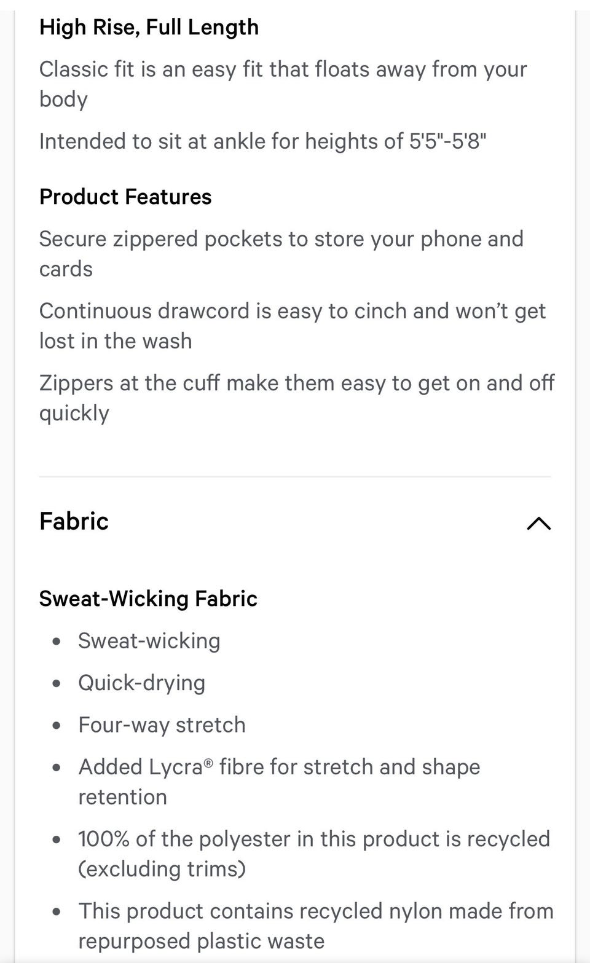Image resolution: width=590 pixels, height=963 pixels.
Task: Click the Added Lycra fibre bullet
Action: [279, 782]
